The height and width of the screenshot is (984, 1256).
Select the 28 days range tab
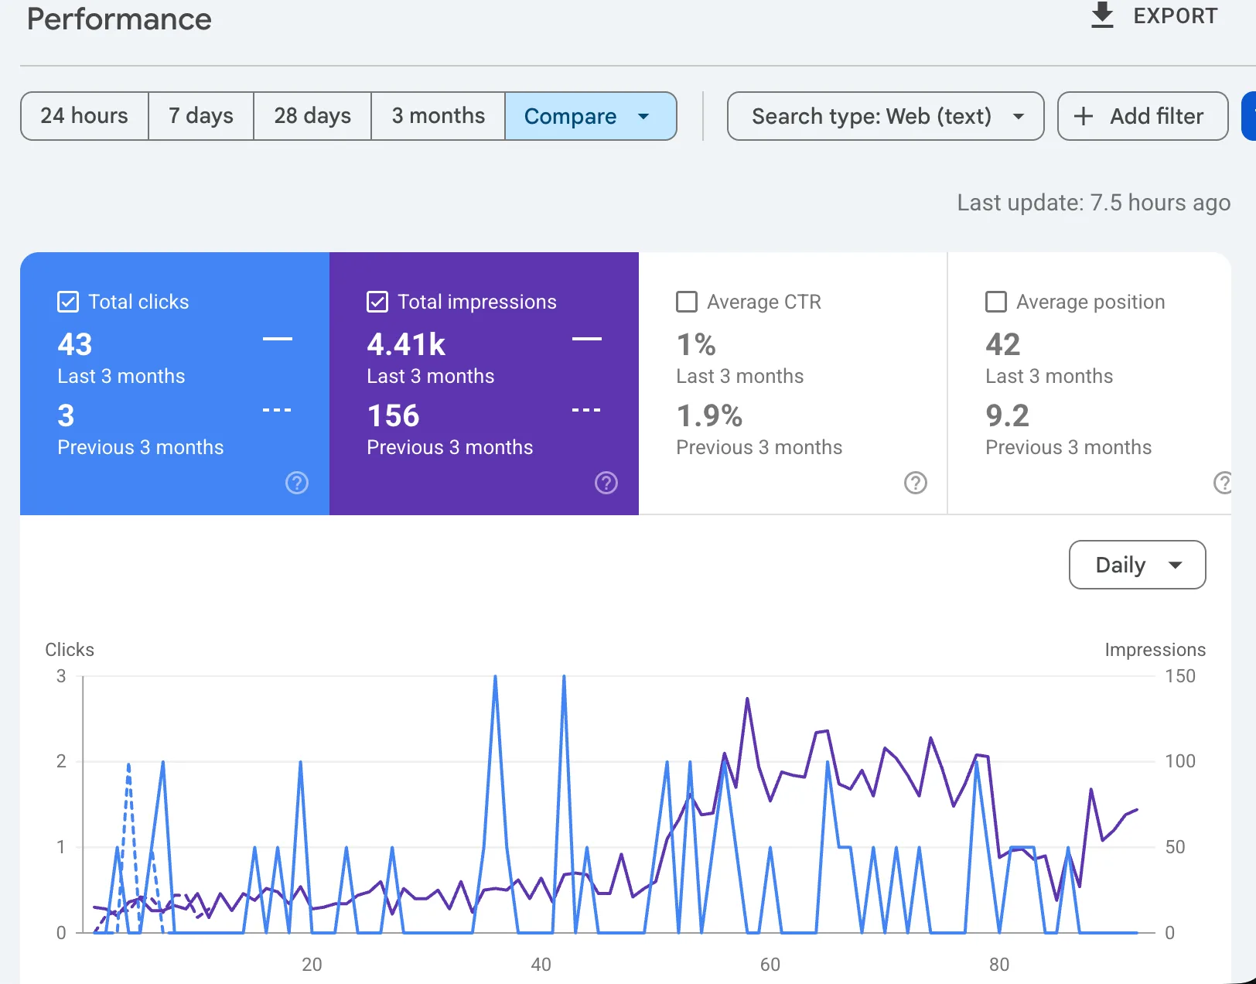pyautogui.click(x=312, y=116)
